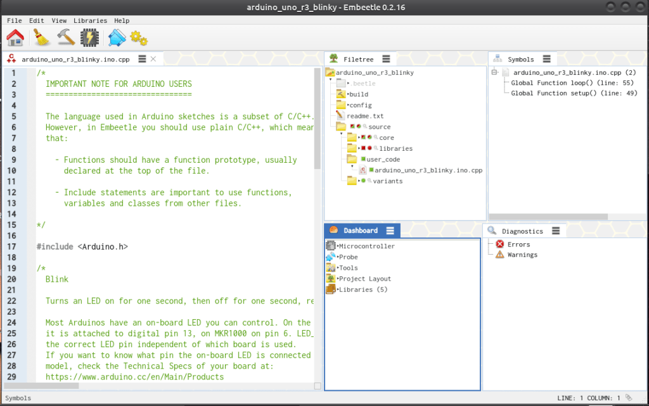Click the build folder hammer icon

click(x=340, y=94)
